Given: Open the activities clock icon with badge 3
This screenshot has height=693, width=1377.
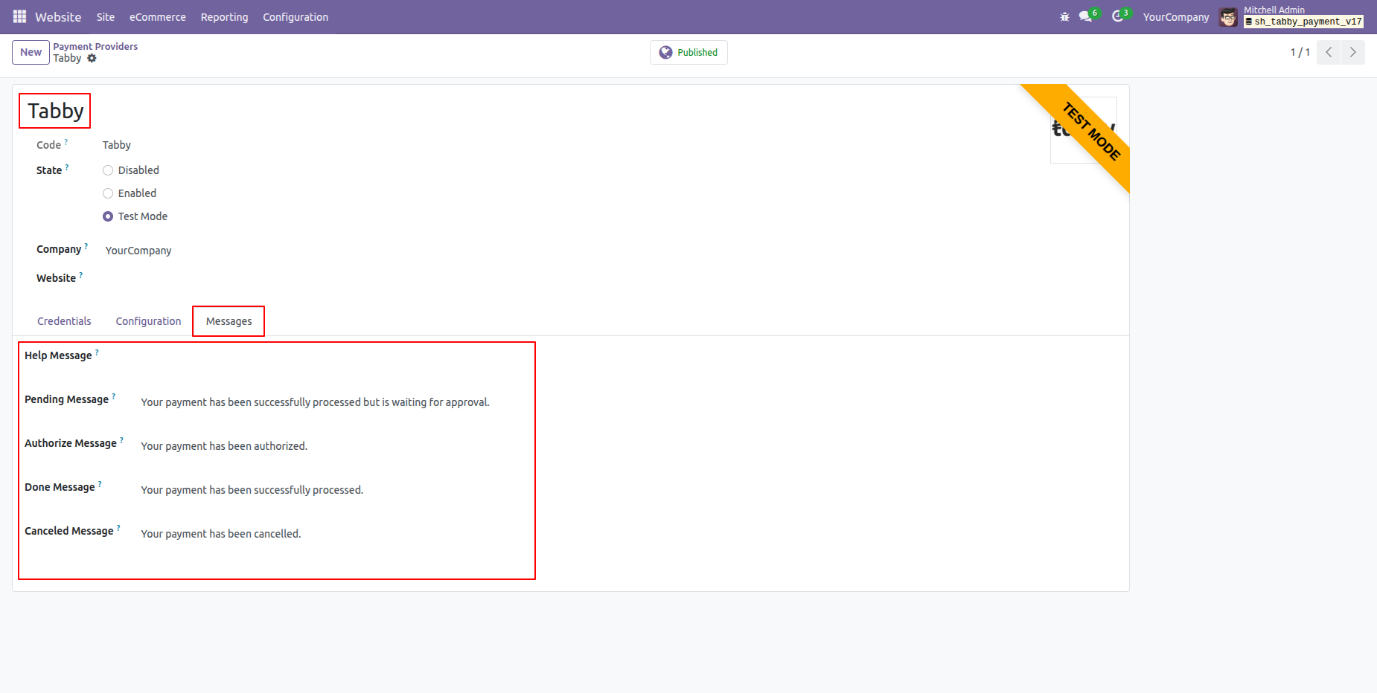Looking at the screenshot, I should [x=1120, y=16].
